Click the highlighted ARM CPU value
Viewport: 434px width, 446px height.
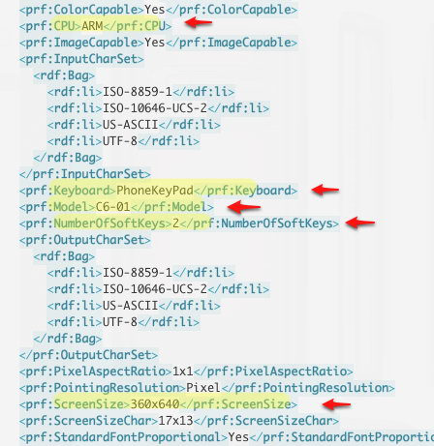[92, 26]
